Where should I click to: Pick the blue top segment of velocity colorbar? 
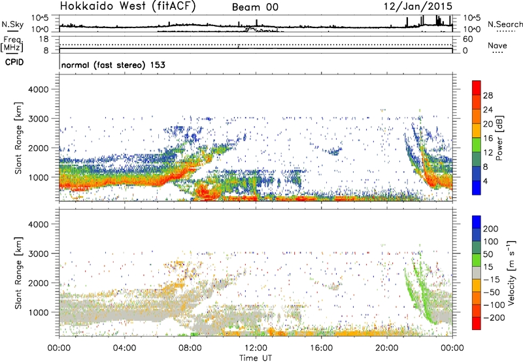point(477,222)
